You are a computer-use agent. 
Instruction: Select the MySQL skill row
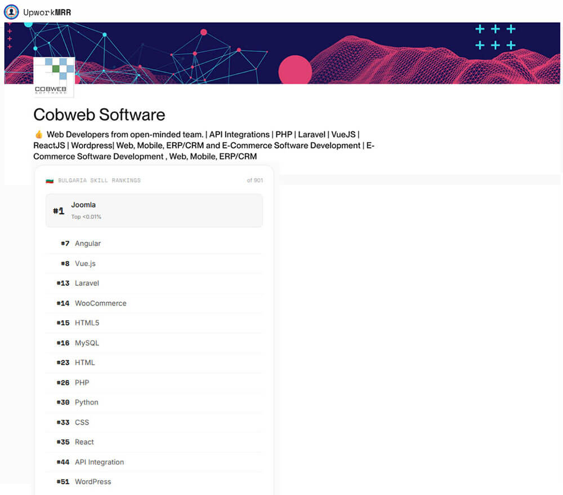click(x=154, y=343)
